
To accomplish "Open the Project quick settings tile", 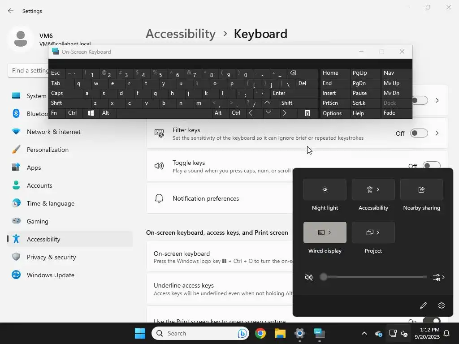I will pos(373,232).
